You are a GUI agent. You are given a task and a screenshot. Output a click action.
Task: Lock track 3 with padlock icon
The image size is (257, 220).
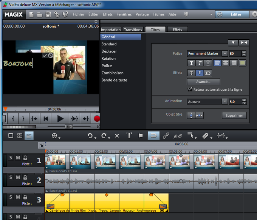click(25, 197)
